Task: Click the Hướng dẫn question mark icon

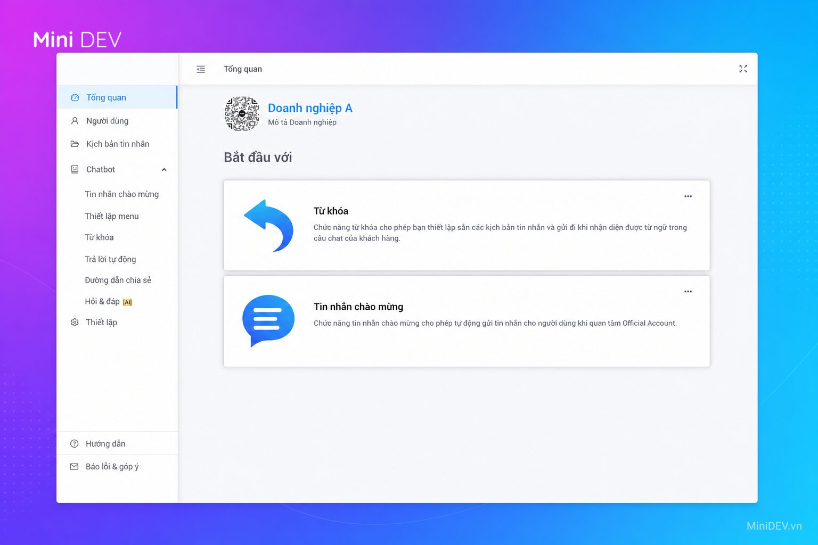Action: coord(75,443)
